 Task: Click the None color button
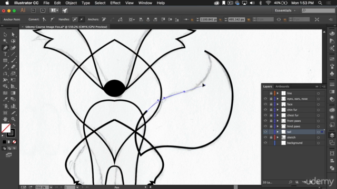[14, 142]
